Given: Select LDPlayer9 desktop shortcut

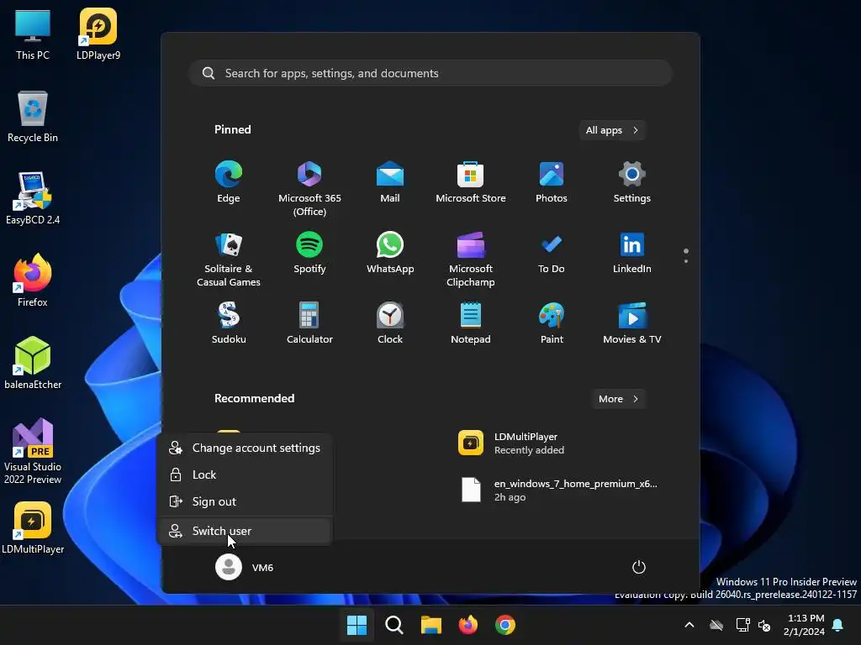Looking at the screenshot, I should pyautogui.click(x=98, y=34).
